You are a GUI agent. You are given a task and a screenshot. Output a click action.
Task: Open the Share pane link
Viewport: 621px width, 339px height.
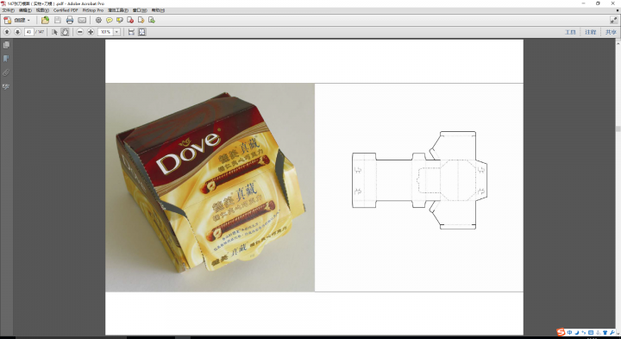611,32
